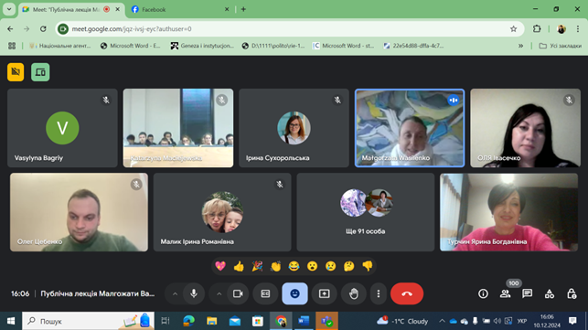Open the meeting chat panel
Viewport: 588px width, 330px height.
[x=528, y=293]
